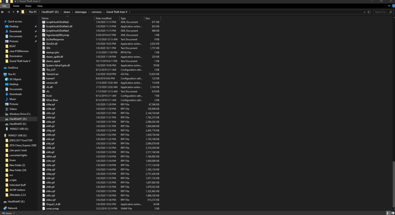This screenshot has width=395, height=215.
Task: Go back with the Back arrow
Action: tap(2, 12)
